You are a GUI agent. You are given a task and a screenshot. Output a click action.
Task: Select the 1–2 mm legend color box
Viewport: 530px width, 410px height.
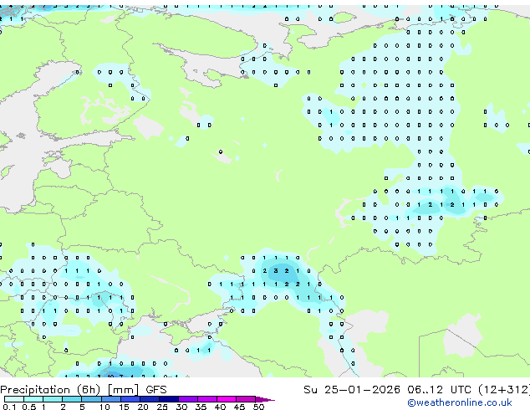[x=53, y=399]
